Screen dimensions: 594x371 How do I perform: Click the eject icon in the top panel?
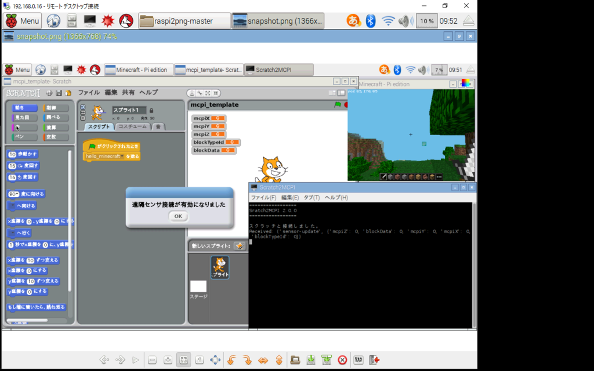point(469,21)
